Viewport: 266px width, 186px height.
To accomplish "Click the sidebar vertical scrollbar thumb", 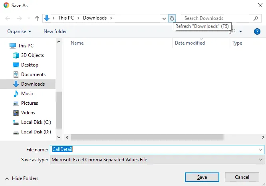I will click(x=59, y=110).
